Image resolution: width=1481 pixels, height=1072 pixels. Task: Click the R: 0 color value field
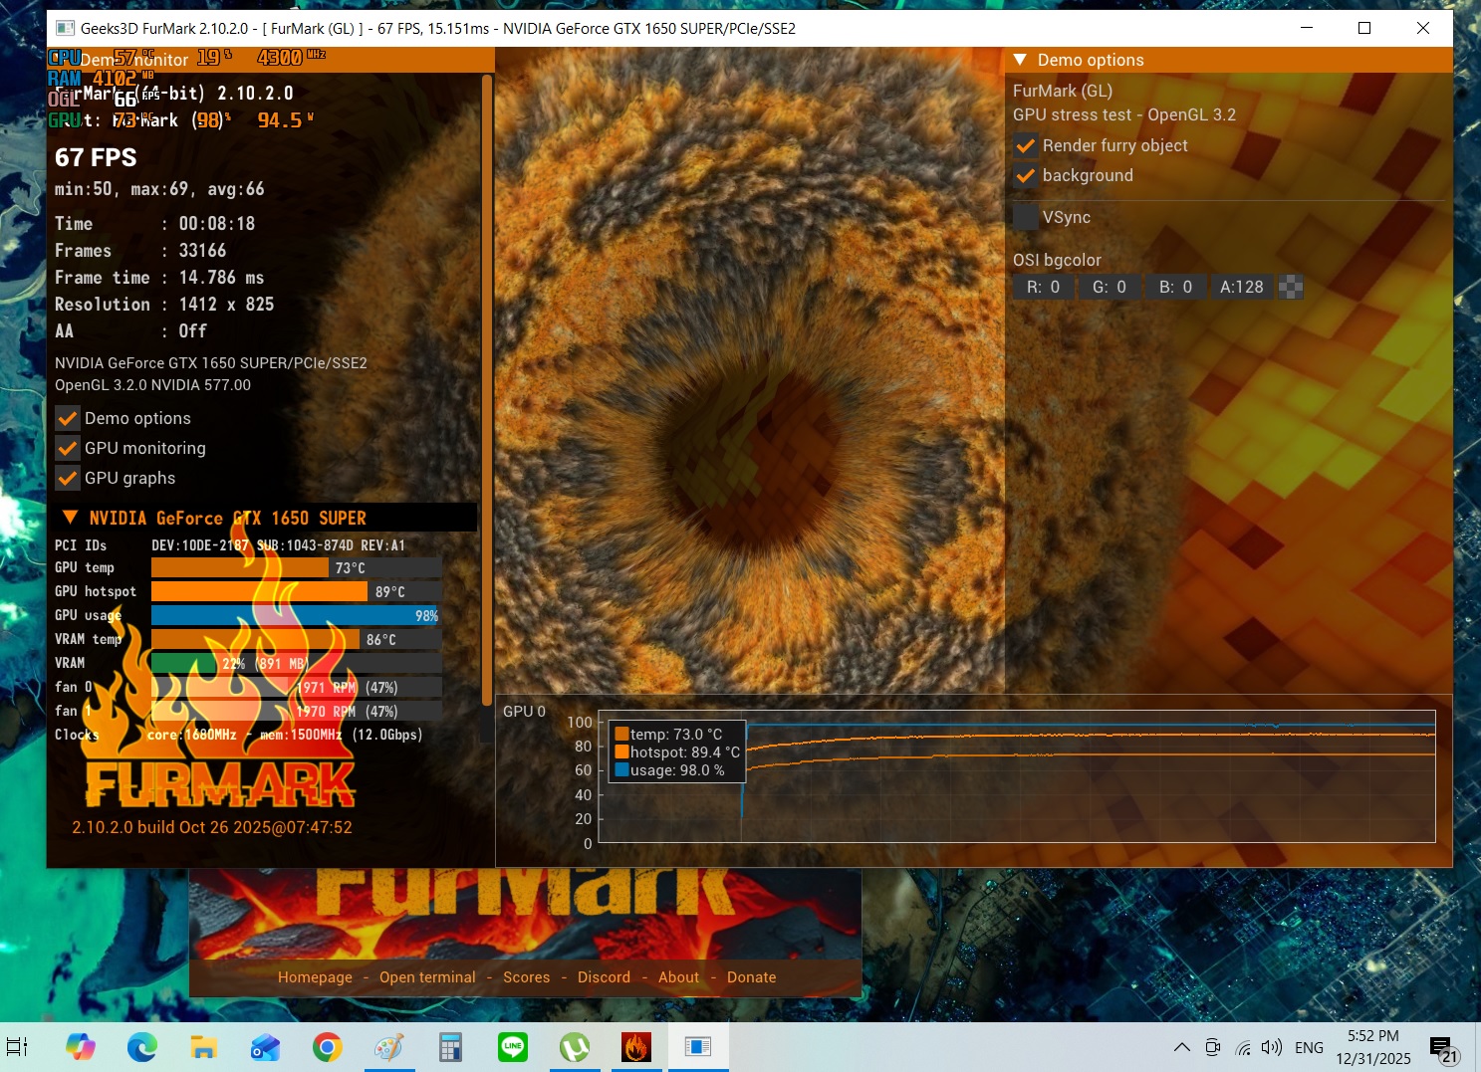click(x=1043, y=287)
